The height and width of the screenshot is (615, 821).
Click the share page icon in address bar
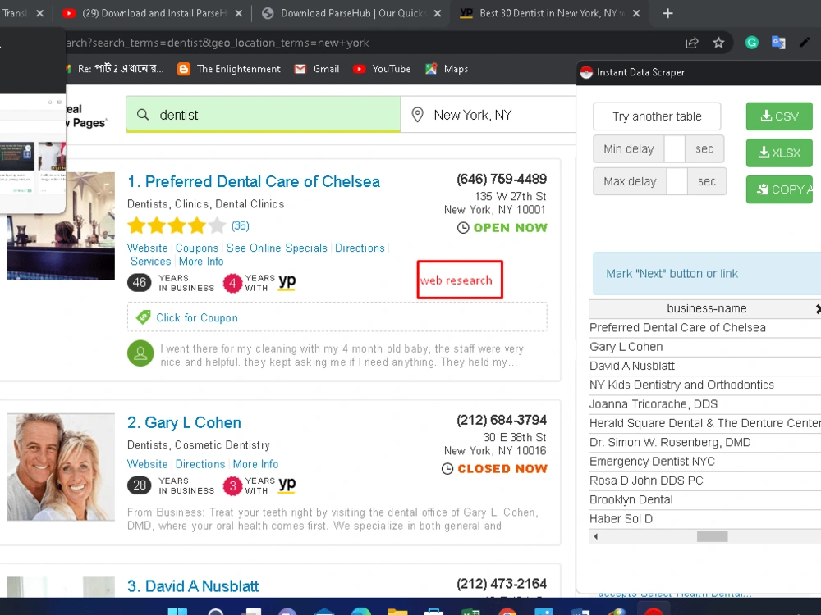pos(692,43)
